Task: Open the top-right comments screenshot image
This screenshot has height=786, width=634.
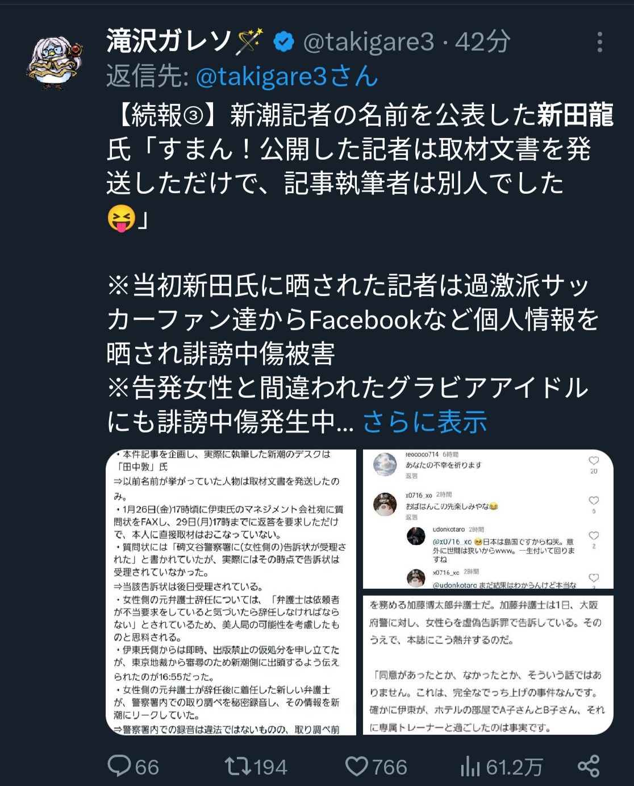Action: 488,519
